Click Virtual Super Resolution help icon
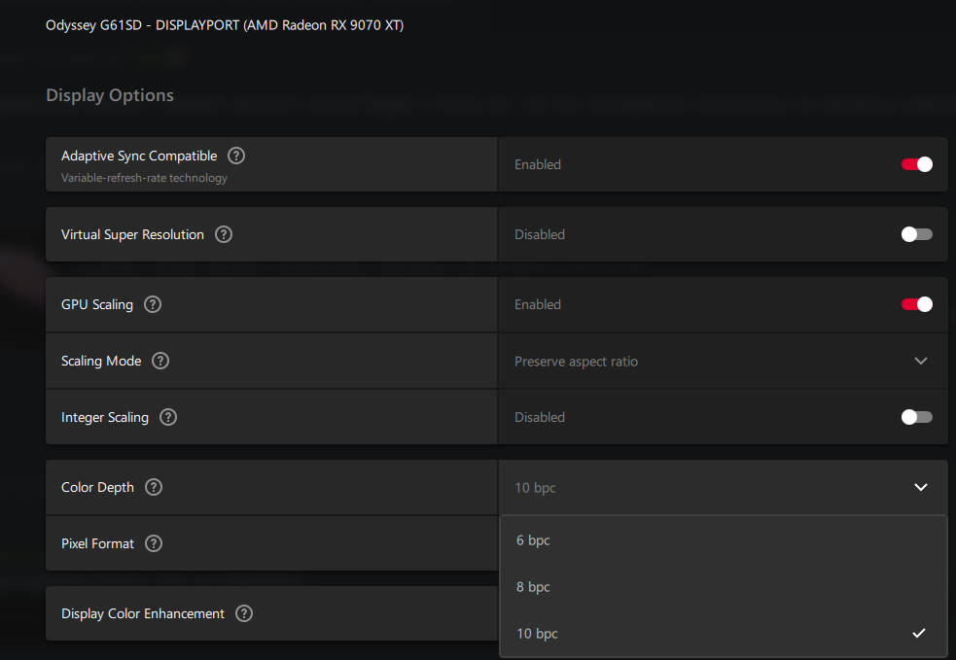 (x=224, y=234)
